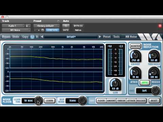Click the Disp Mode knob
Viewport: 163px width, 122px height.
(x=83, y=101)
